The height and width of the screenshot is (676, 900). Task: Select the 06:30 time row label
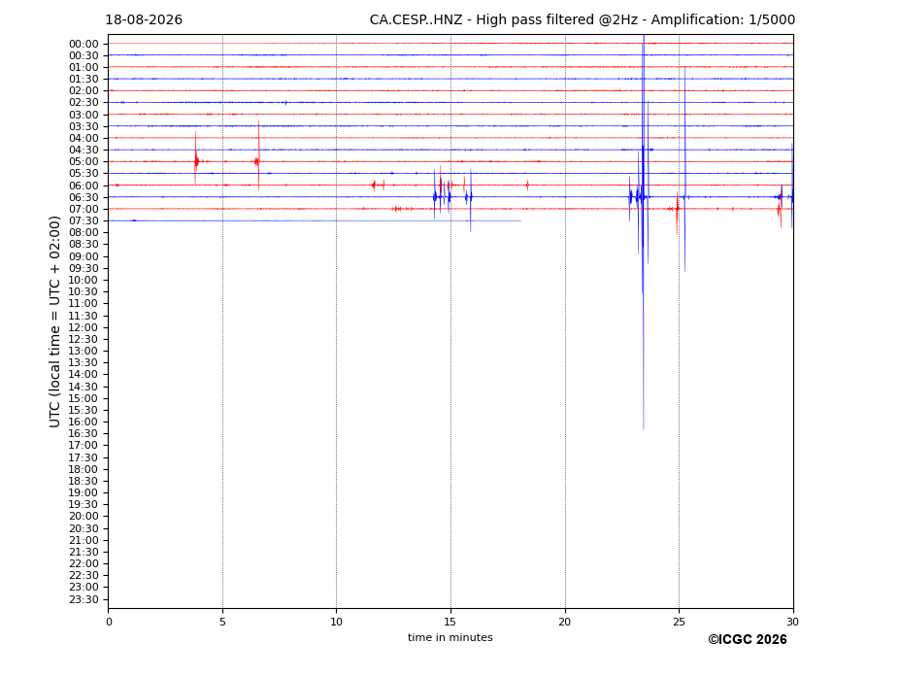[x=83, y=197]
